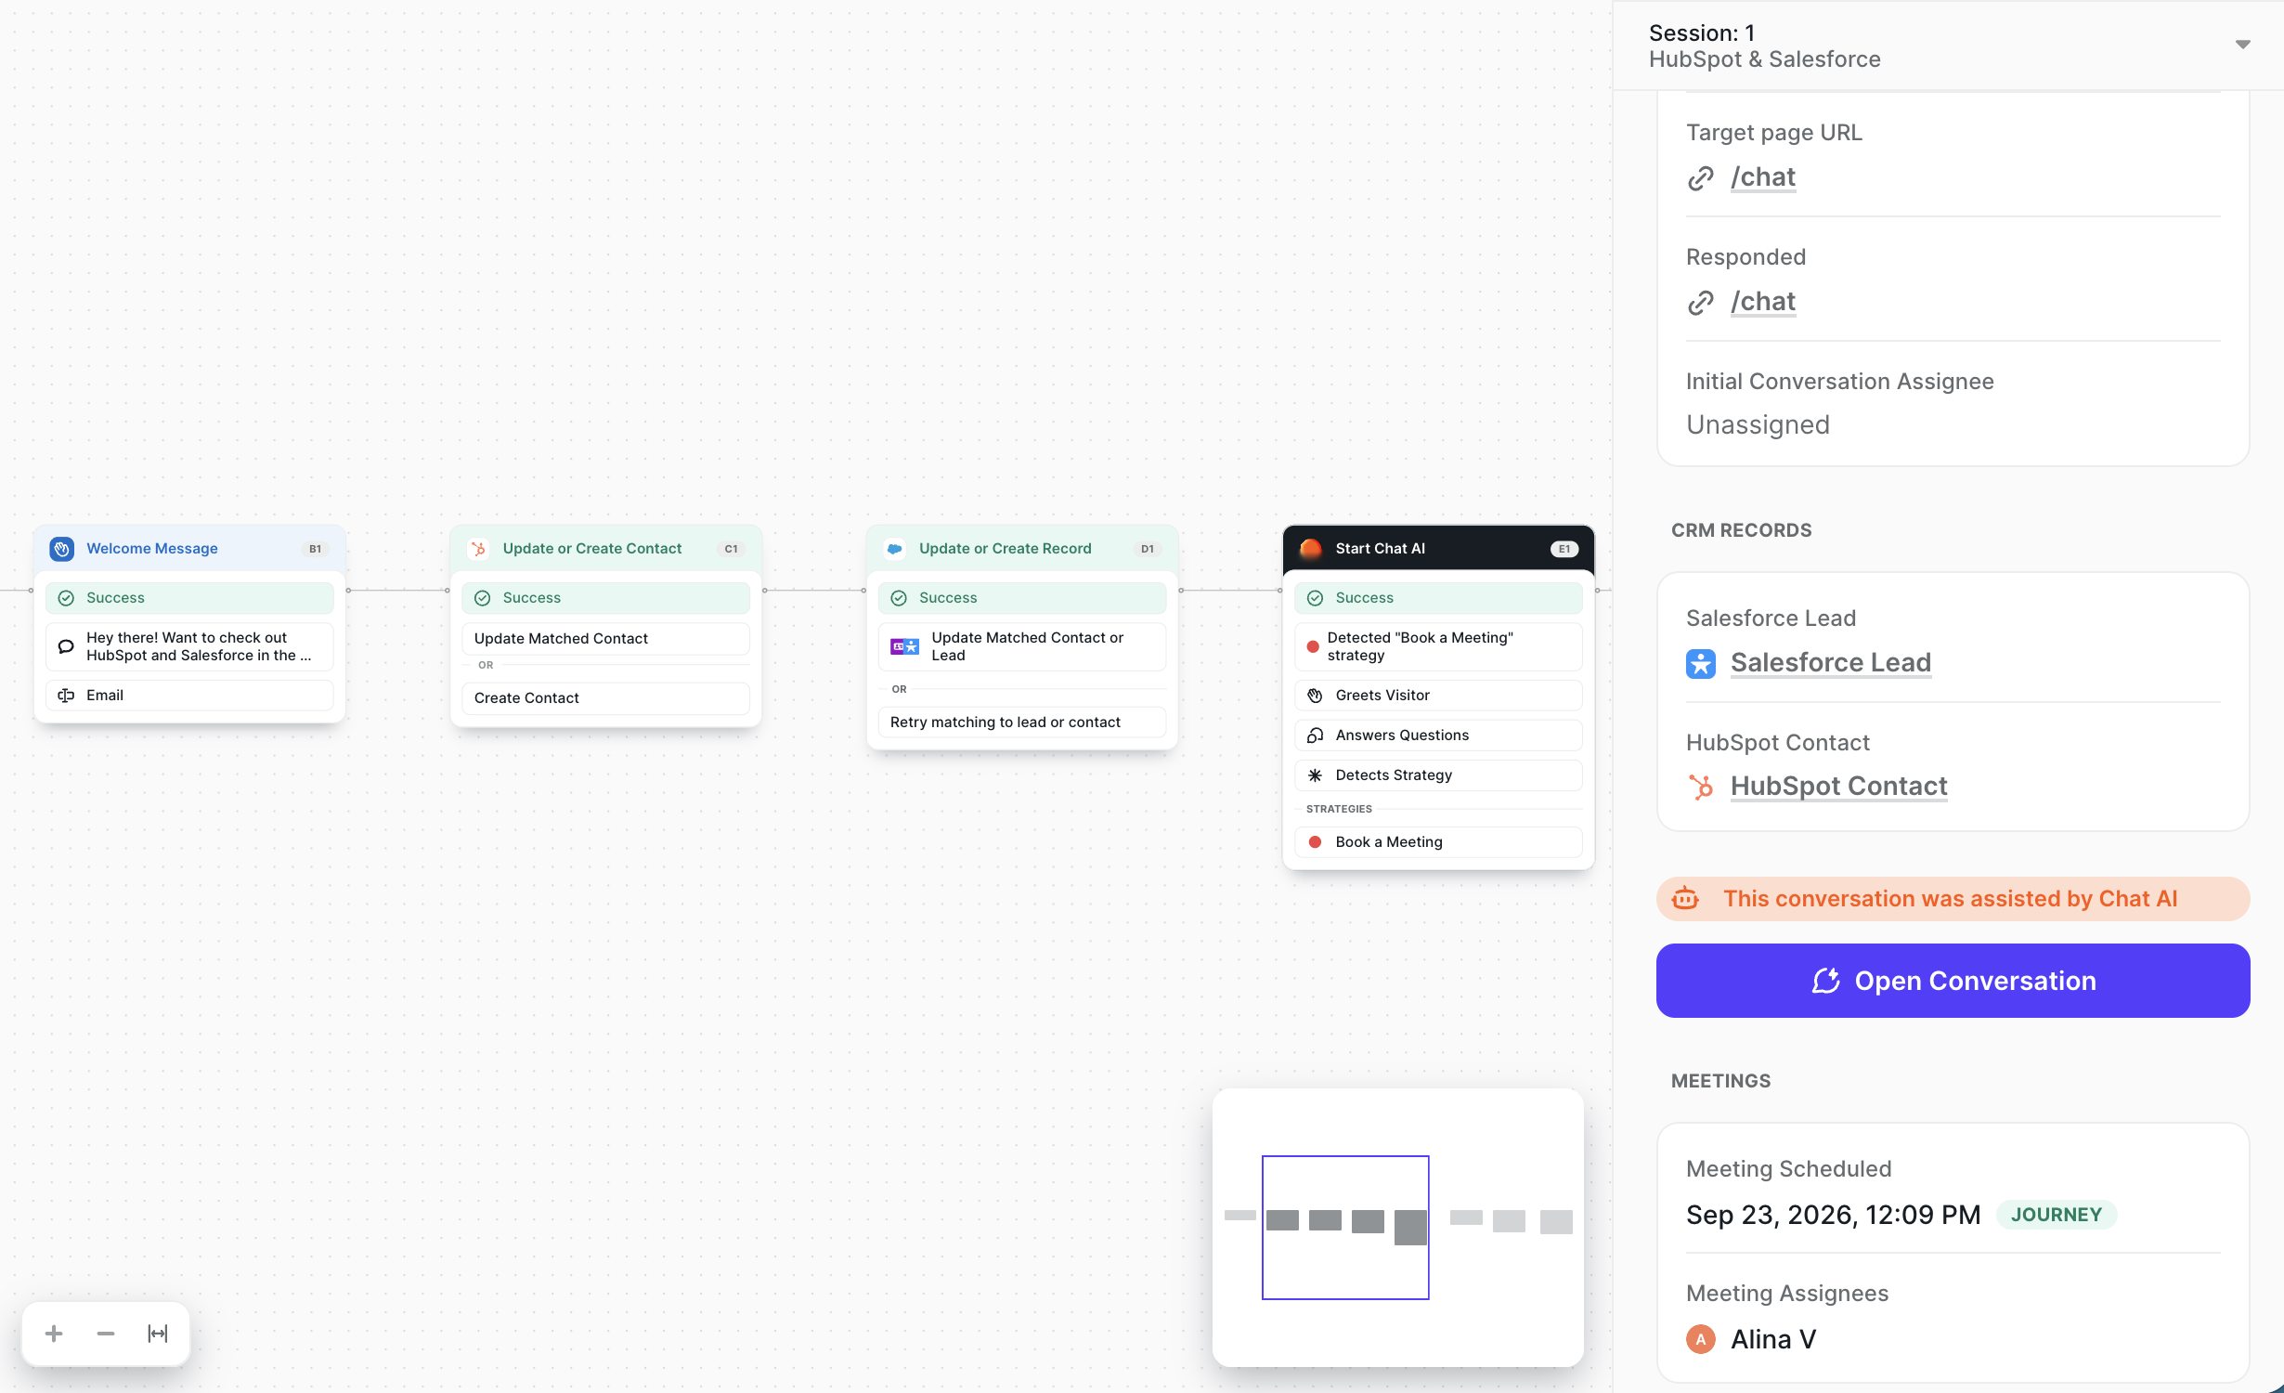Click the link icon under Target page URL
The height and width of the screenshot is (1393, 2284).
(x=1701, y=177)
